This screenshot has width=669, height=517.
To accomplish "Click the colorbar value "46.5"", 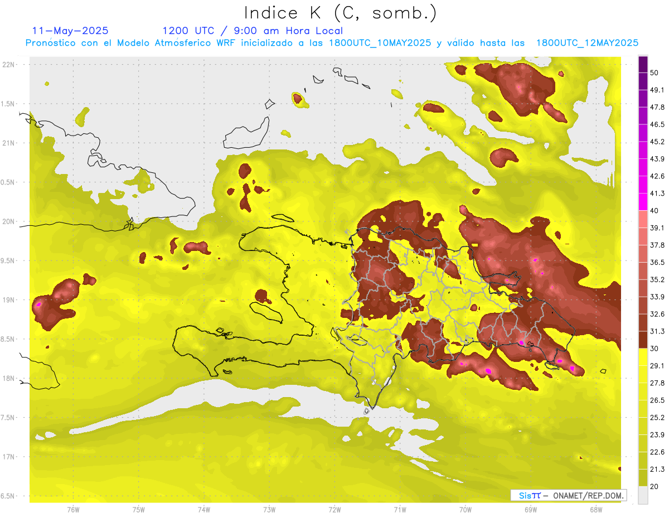I will click(657, 124).
